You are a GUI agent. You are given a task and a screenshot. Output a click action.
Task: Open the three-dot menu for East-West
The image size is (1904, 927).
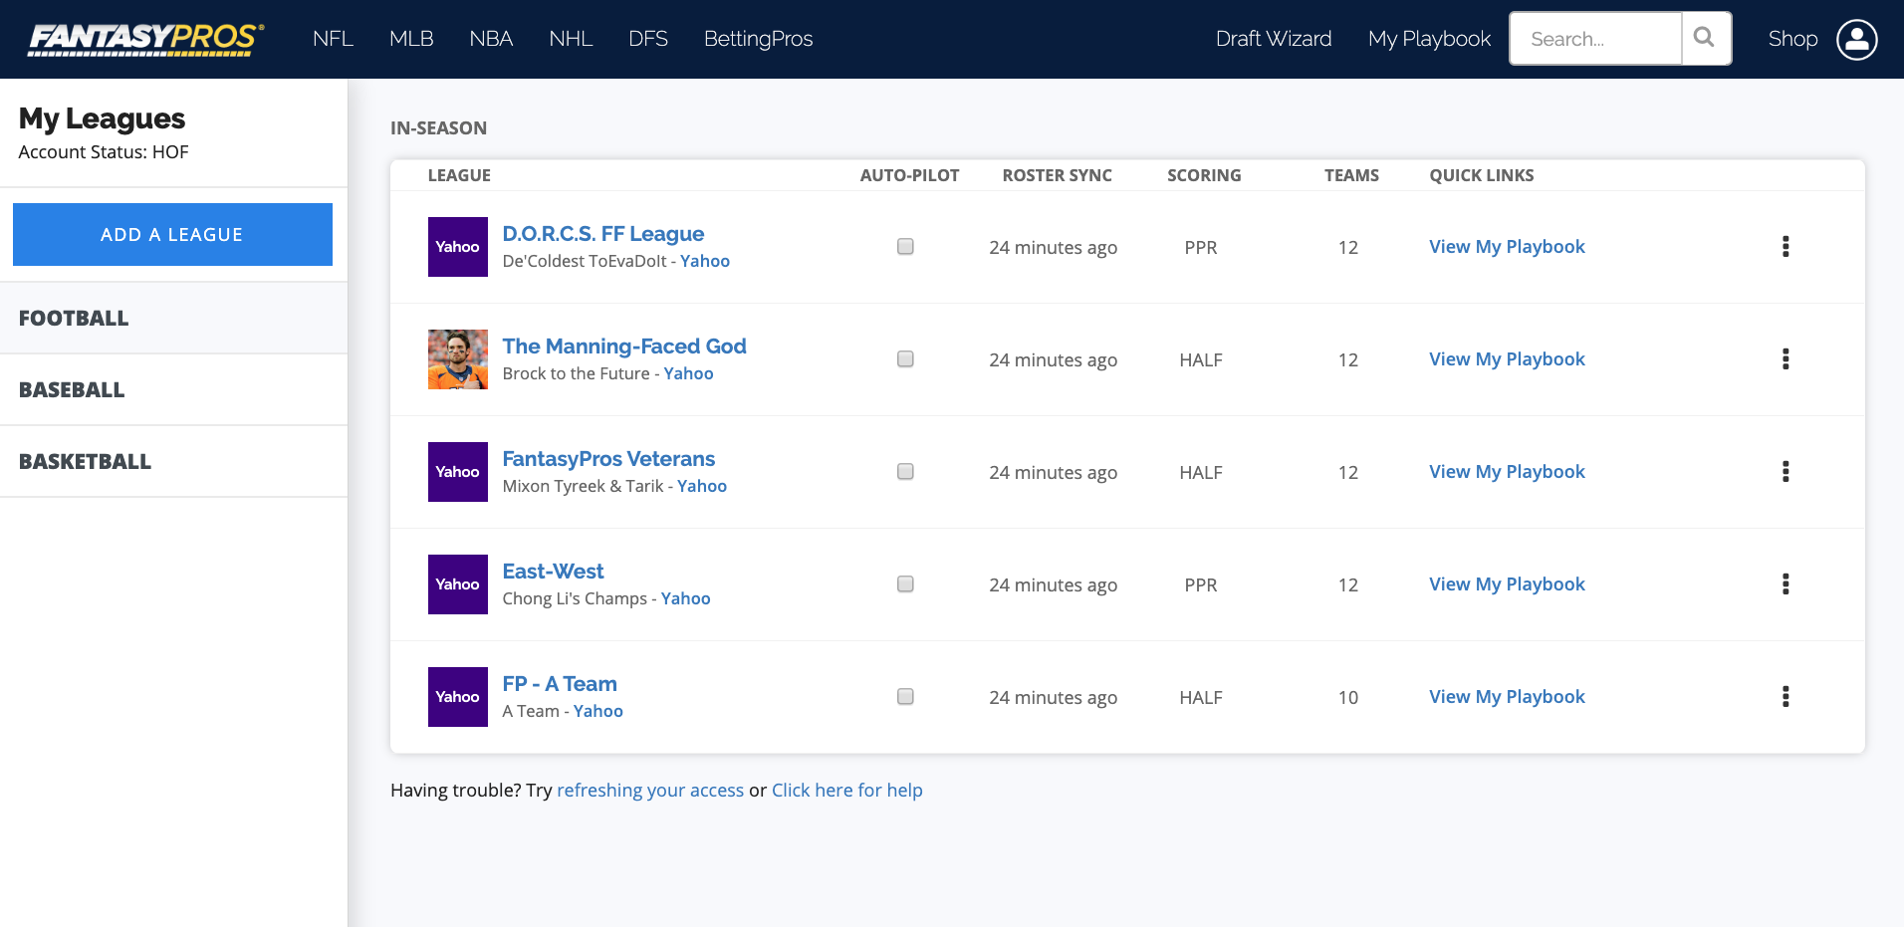point(1785,584)
